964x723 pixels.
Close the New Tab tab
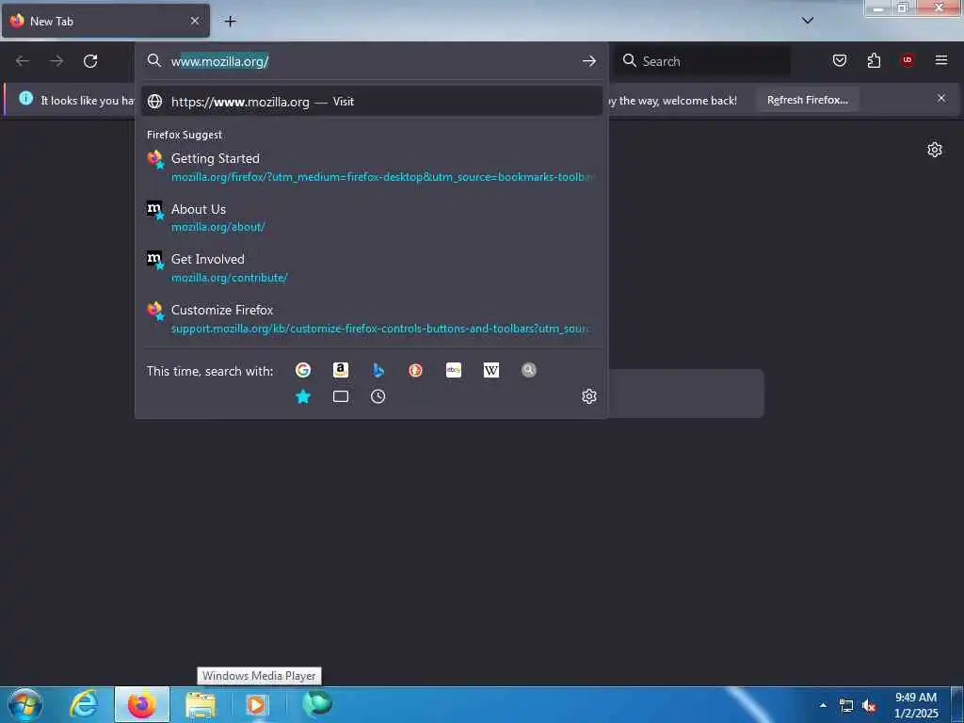tap(195, 21)
